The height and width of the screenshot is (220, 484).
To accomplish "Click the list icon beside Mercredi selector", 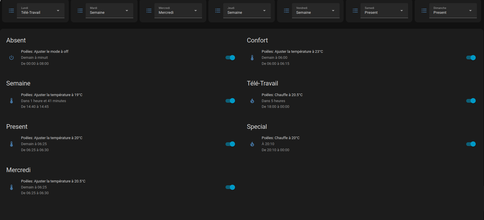I will (x=149, y=11).
